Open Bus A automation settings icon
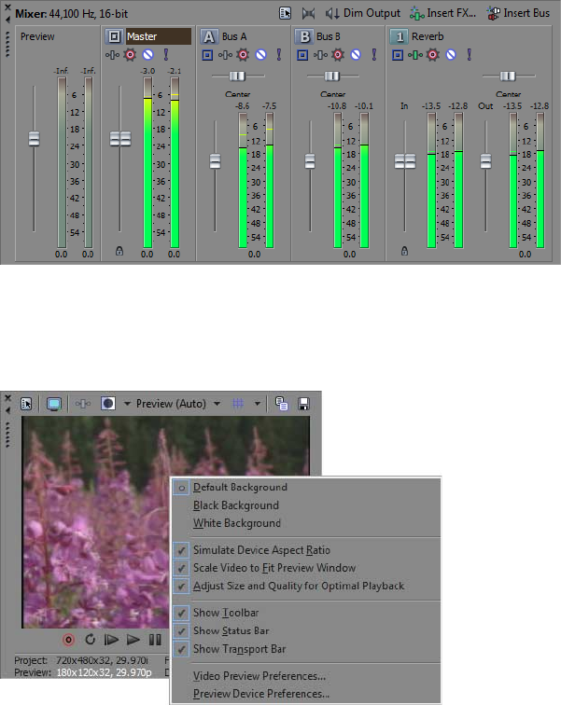The width and height of the screenshot is (561, 705). pos(243,55)
